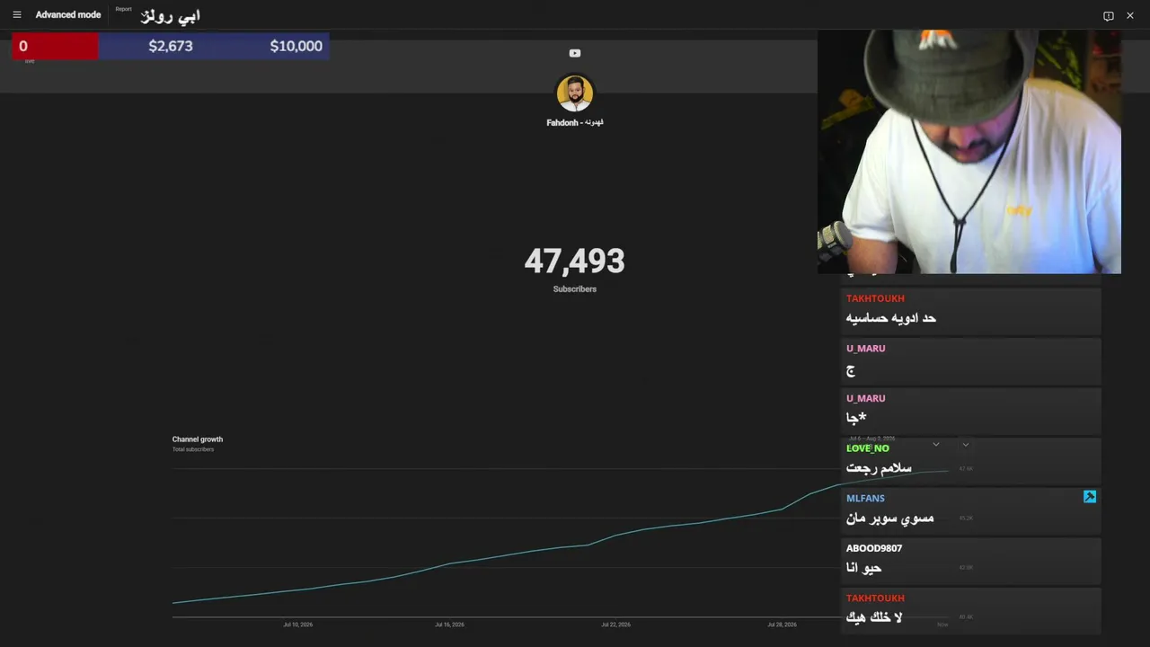Image resolution: width=1150 pixels, height=647 pixels.
Task: Click the Fahdonh channel name
Action: pyautogui.click(x=575, y=122)
